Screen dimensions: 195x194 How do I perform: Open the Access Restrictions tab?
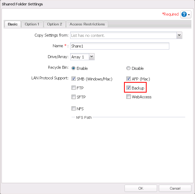point(87,24)
